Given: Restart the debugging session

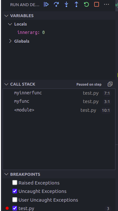Looking at the screenshot, I should click(x=86, y=5).
